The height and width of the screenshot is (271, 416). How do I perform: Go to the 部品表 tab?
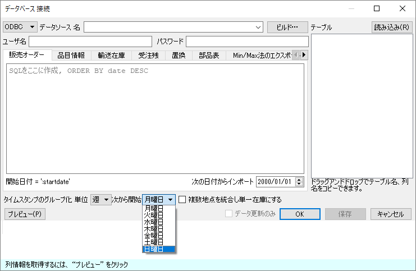pos(209,55)
